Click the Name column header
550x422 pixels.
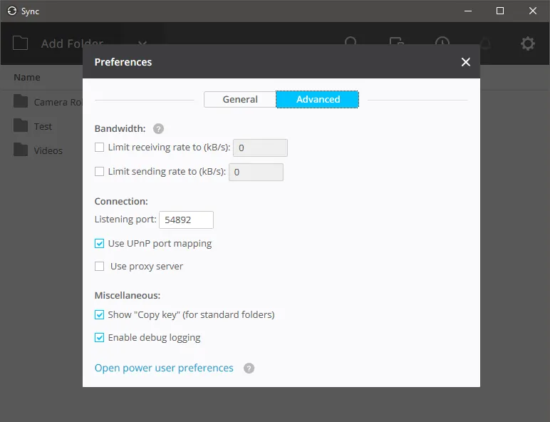(27, 77)
